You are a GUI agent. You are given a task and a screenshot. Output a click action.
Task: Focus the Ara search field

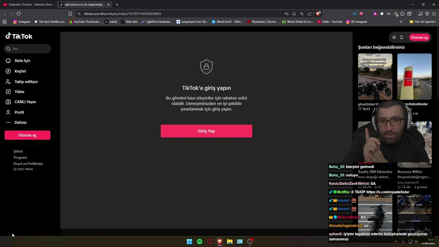click(x=27, y=49)
